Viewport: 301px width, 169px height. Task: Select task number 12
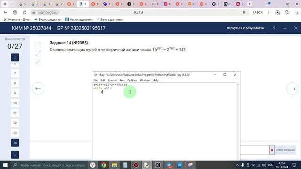click(15, 123)
